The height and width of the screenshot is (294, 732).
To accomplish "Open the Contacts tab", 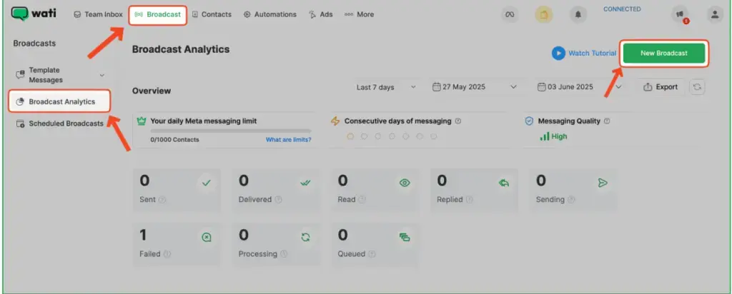I will point(212,14).
